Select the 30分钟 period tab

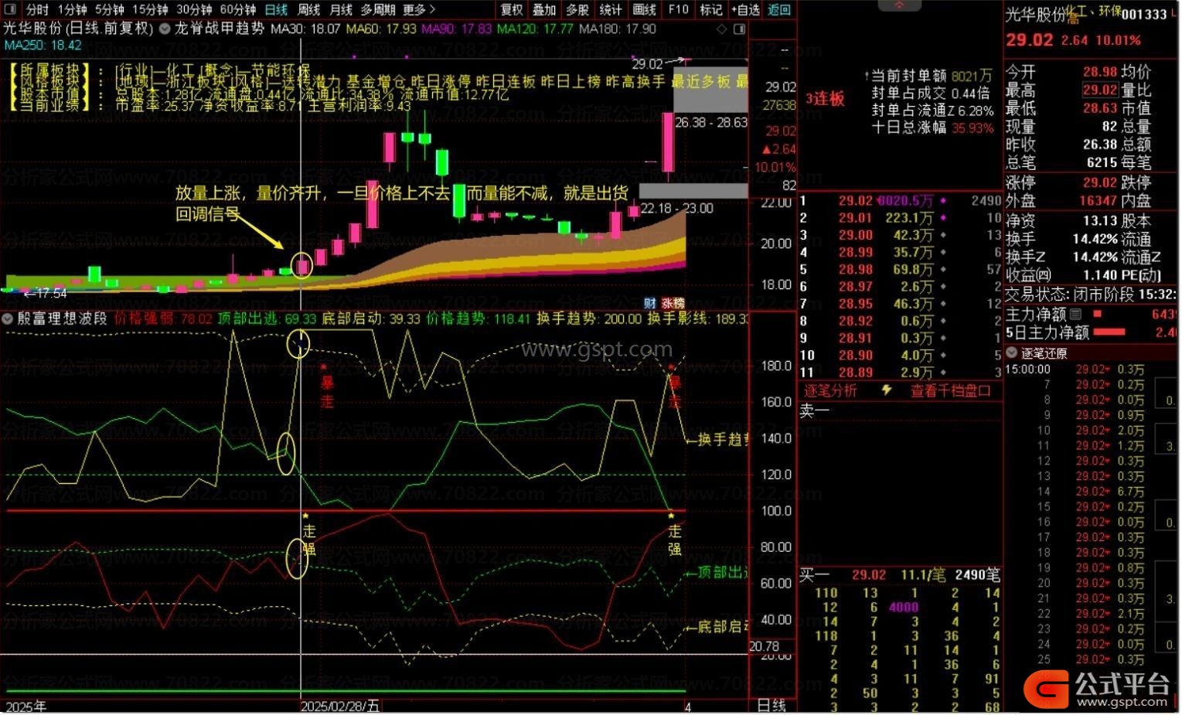(x=194, y=9)
